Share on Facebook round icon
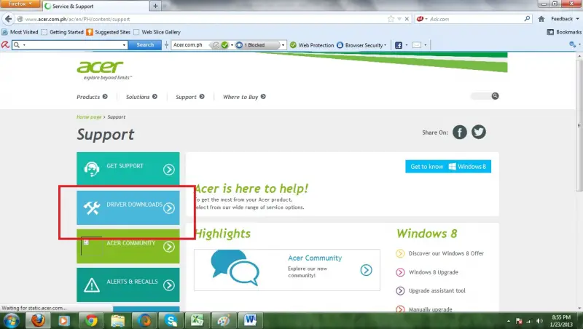 point(460,132)
